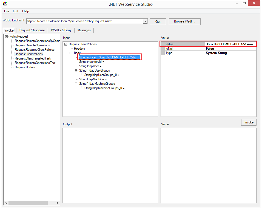Collapse the Body node in the Input tree
The width and height of the screenshot is (262, 209).
pyautogui.click(x=71, y=53)
